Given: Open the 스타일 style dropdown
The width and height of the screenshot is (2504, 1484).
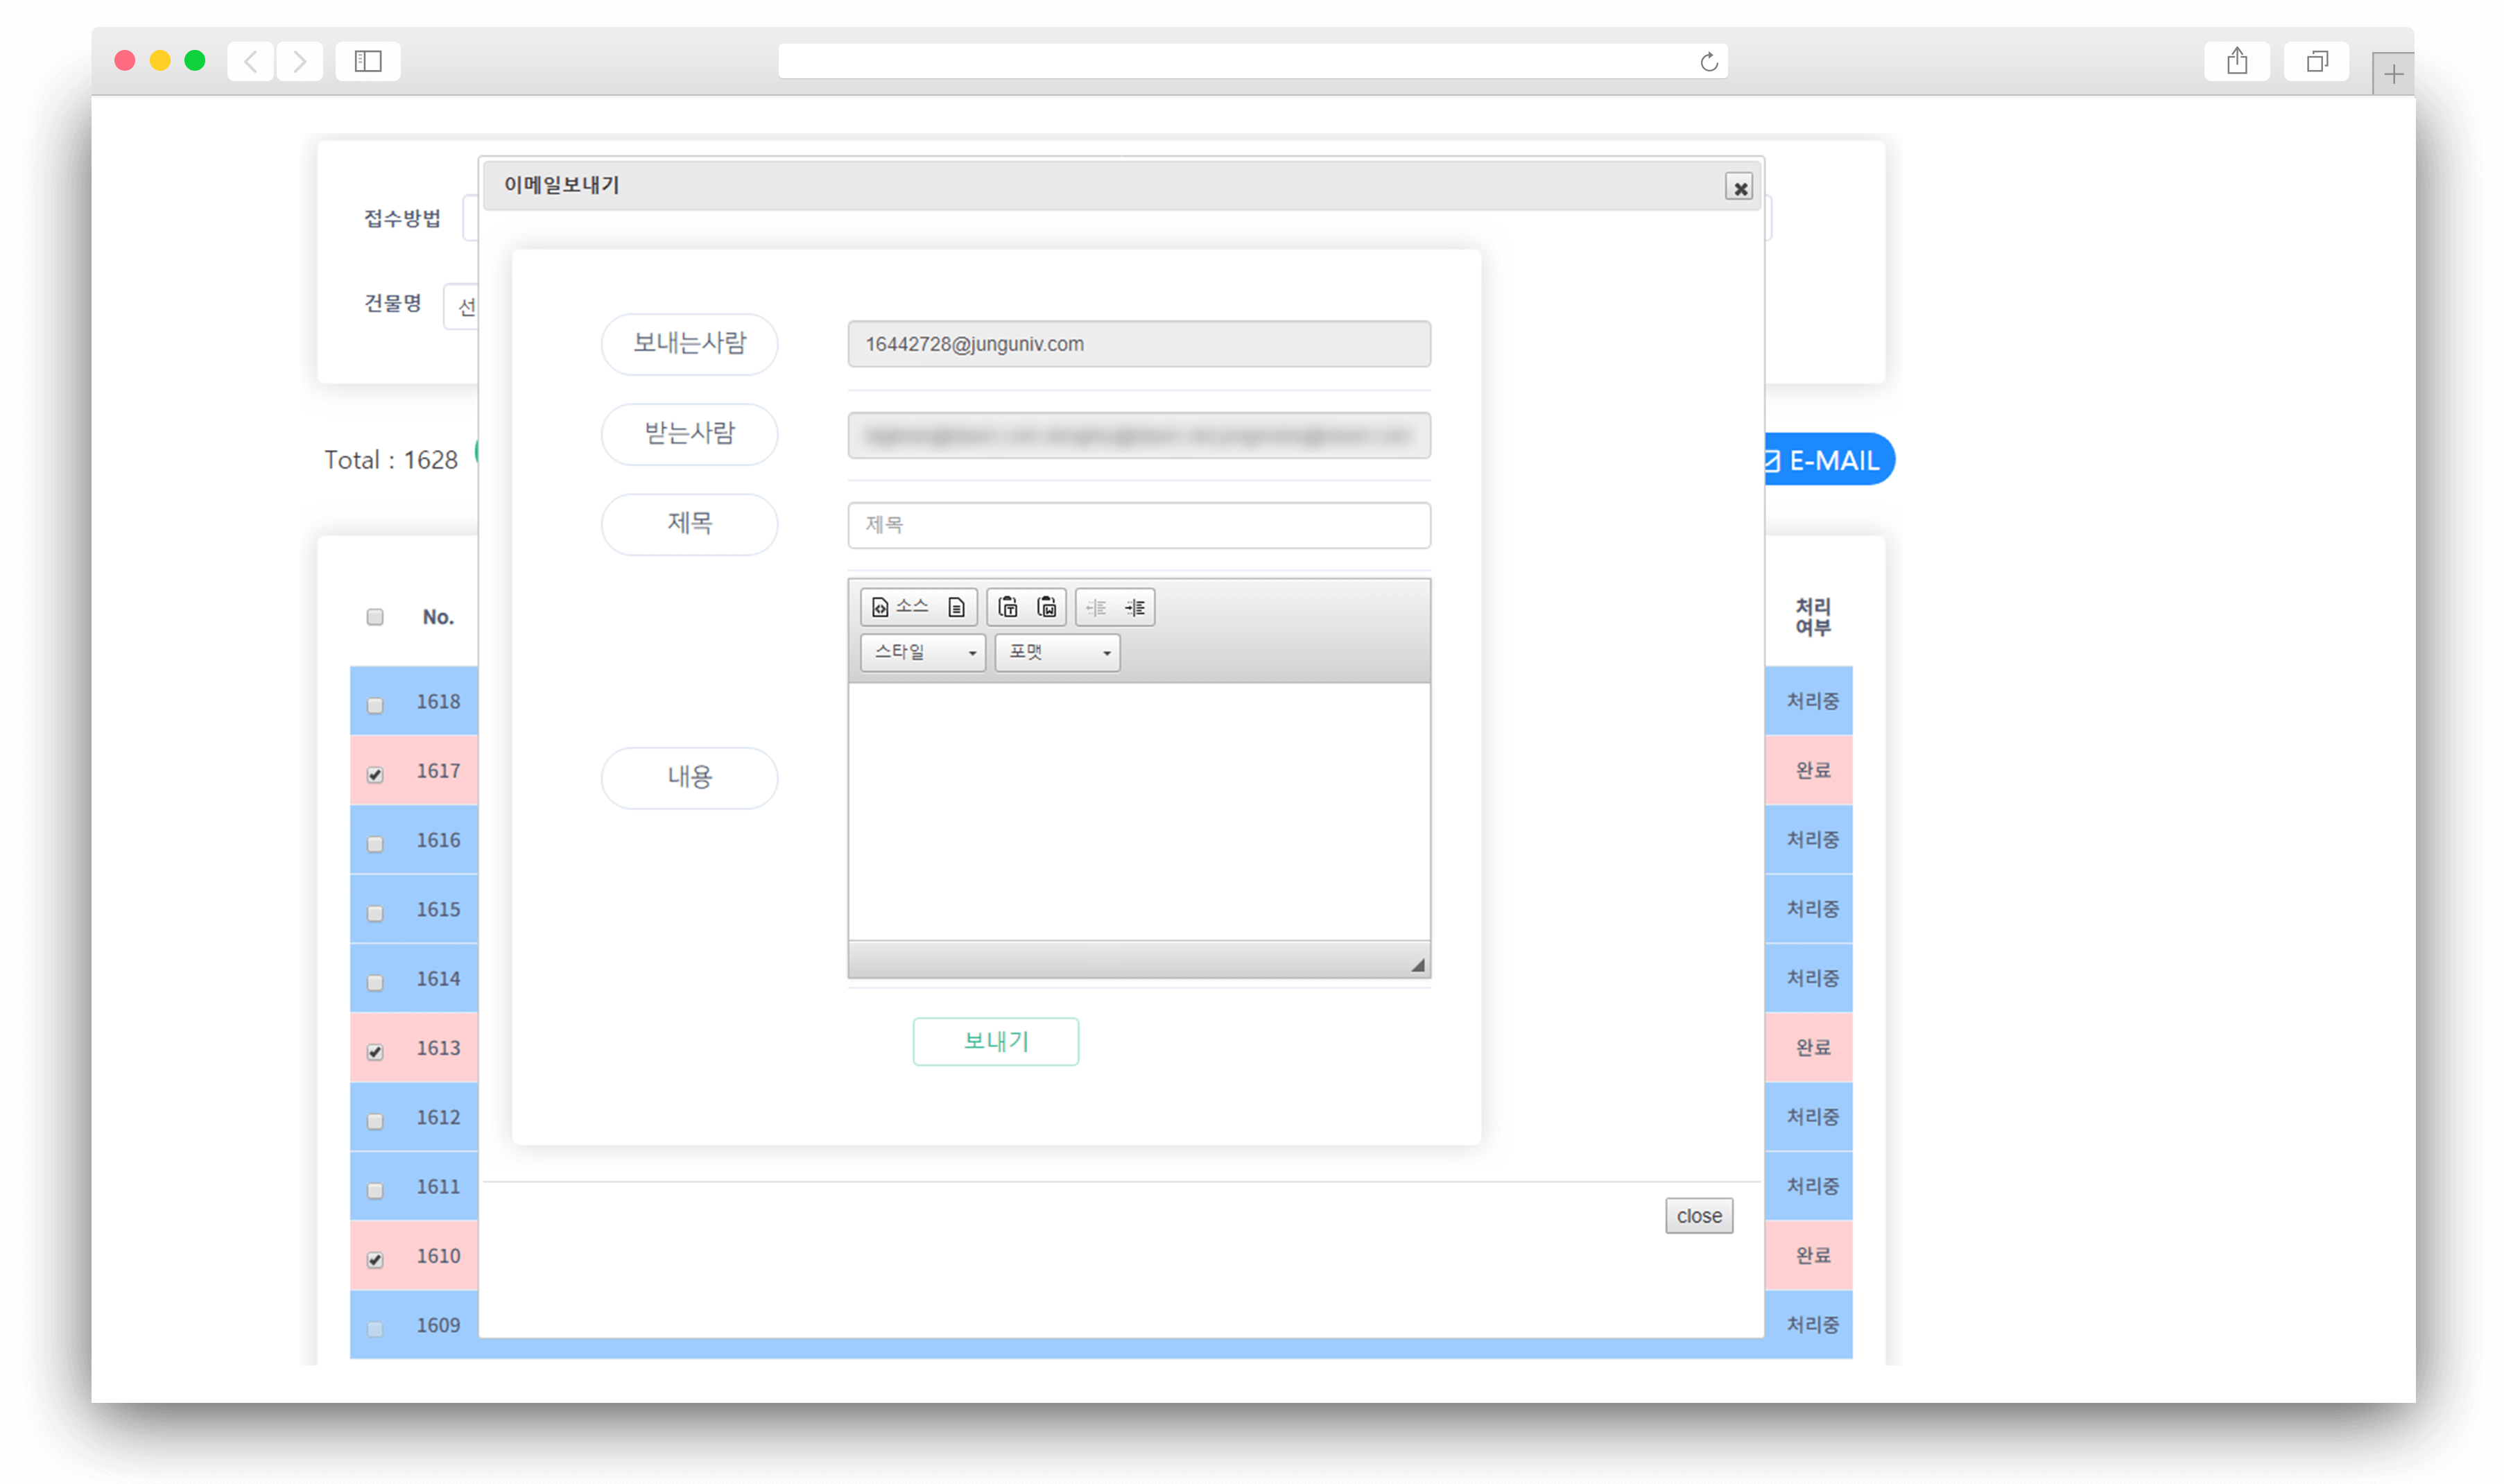Looking at the screenshot, I should pos(923,652).
